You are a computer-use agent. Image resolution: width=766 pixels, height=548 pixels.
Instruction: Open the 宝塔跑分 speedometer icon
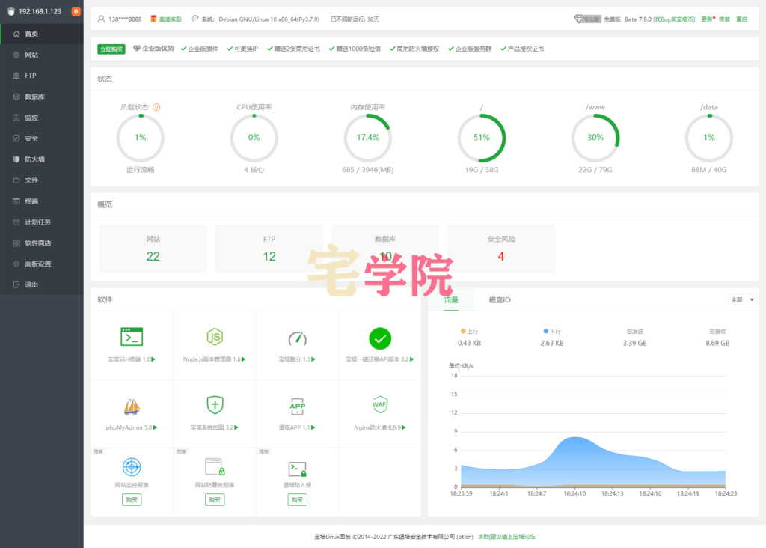coord(297,338)
